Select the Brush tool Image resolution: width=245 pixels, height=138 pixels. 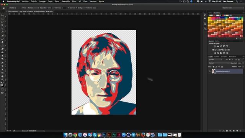point(2,39)
